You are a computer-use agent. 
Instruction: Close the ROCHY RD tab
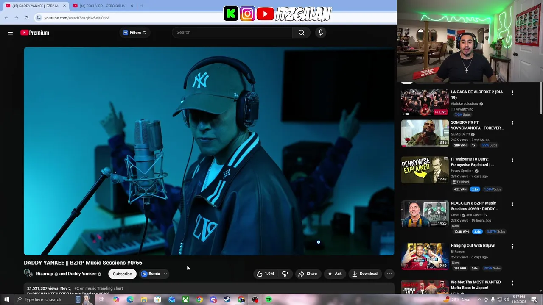click(x=132, y=6)
